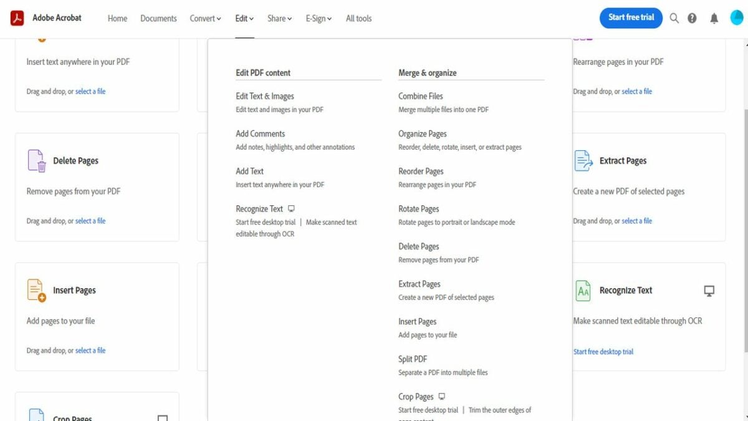
Task: Choose Reorder Pages in the menu
Action: point(421,171)
